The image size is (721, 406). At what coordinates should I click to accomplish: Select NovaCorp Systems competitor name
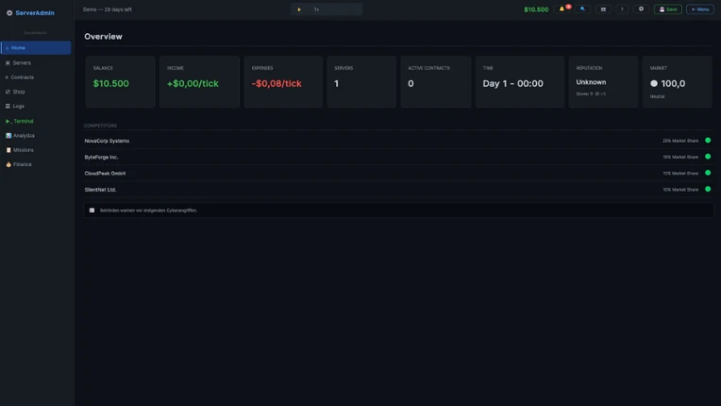[x=107, y=141]
